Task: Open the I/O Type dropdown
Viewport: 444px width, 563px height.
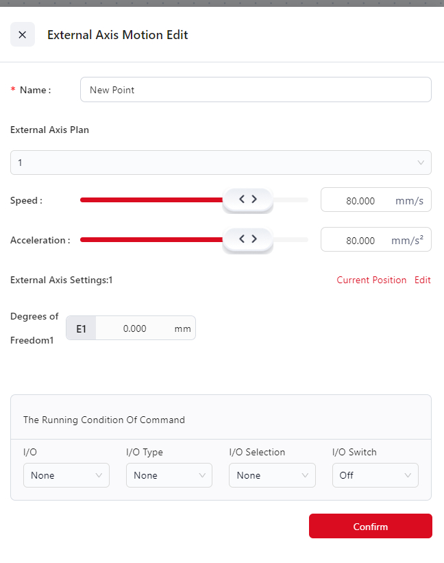Action: (169, 475)
